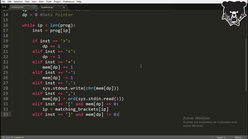Click the 'while ip < len(prog):' line
This screenshot has width=248, height=139.
[49, 25]
